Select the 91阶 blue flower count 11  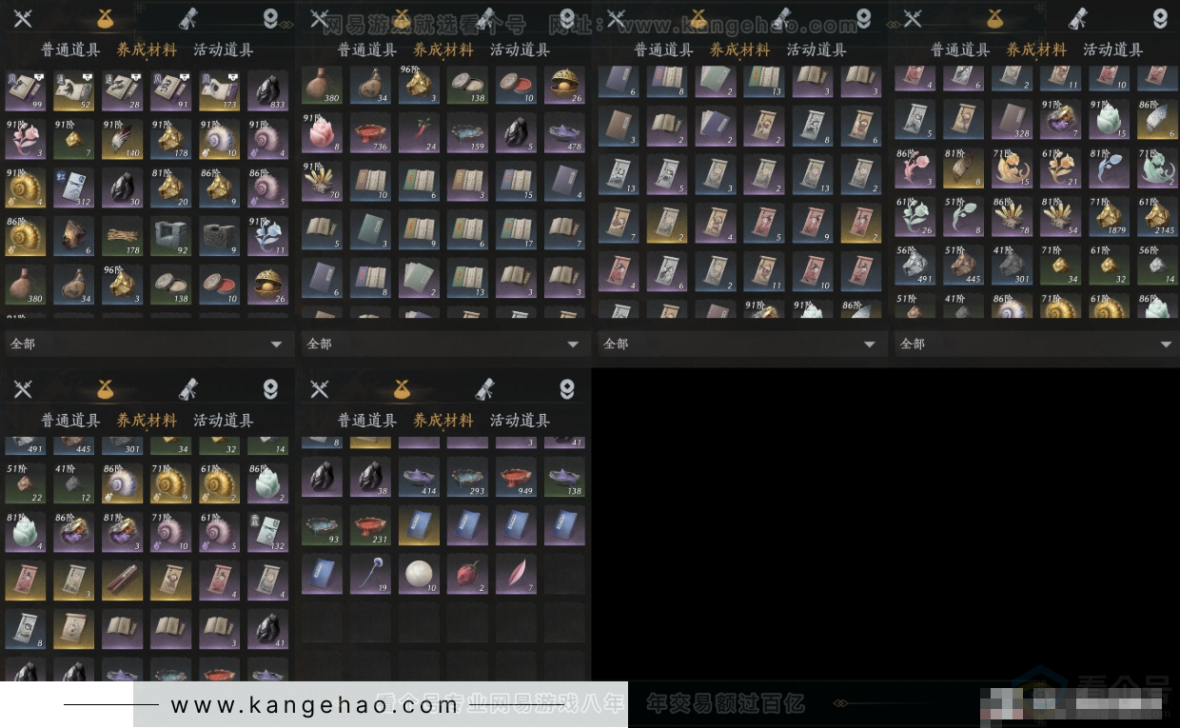(x=268, y=238)
